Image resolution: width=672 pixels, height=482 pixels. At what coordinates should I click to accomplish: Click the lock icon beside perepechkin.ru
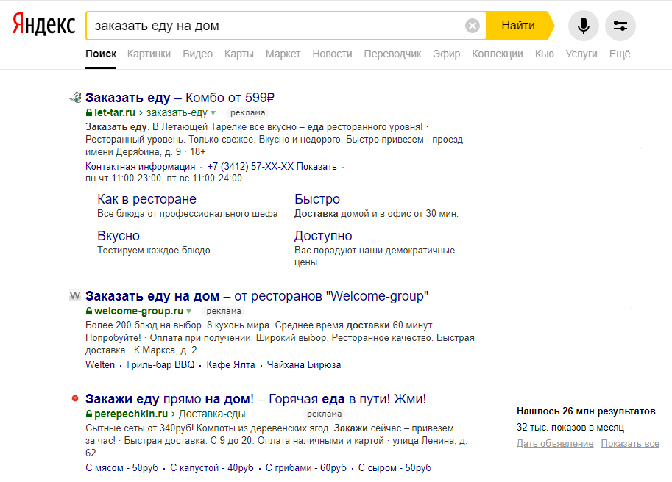pos(89,414)
